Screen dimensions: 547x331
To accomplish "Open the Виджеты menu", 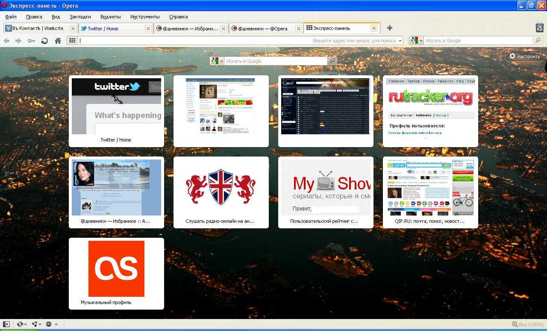I will [x=110, y=17].
